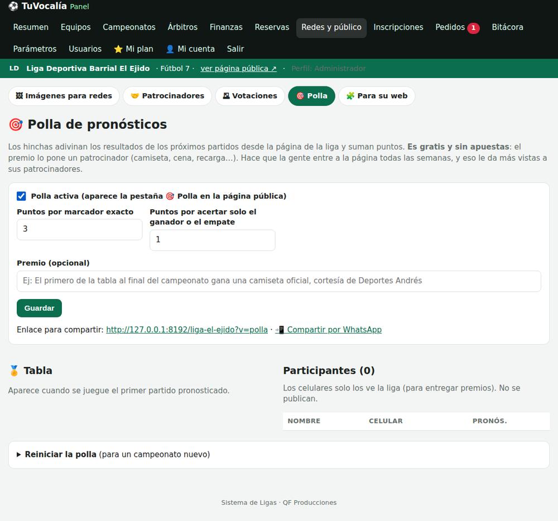Toggle the Polla activa checkbox

click(21, 196)
